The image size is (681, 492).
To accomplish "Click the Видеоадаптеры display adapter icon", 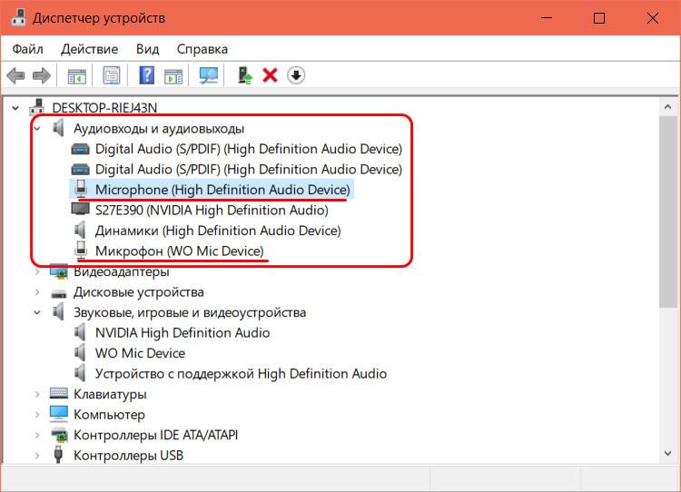I will (59, 271).
